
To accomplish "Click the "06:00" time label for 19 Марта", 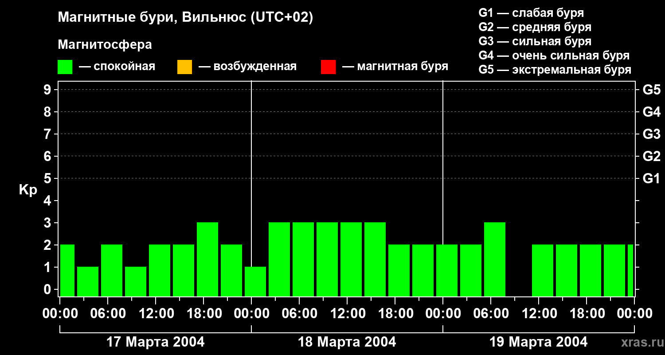I will tap(491, 313).
